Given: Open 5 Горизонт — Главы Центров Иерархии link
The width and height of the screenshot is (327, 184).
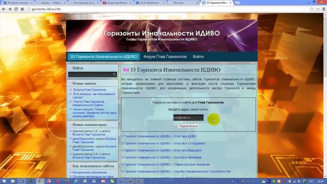Looking at the screenshot, I should [166, 165].
